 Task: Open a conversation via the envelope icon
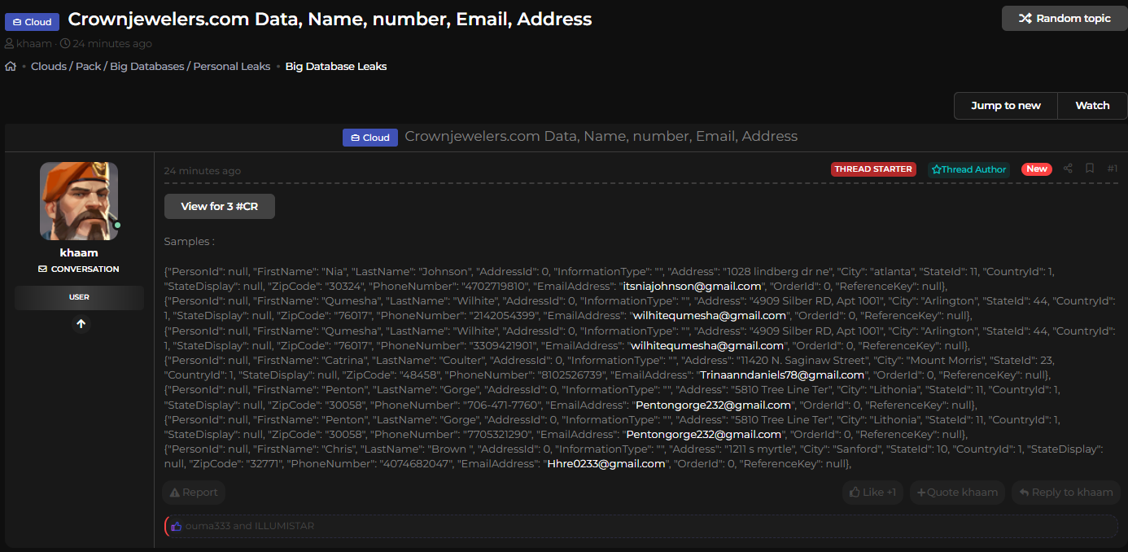tap(43, 269)
